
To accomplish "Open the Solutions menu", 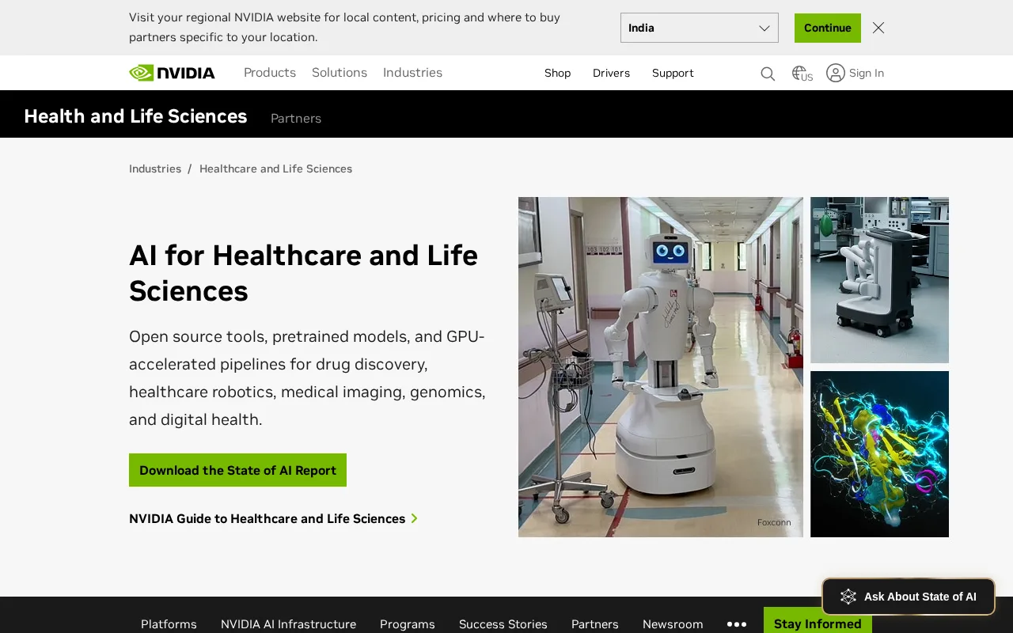I will coord(340,73).
